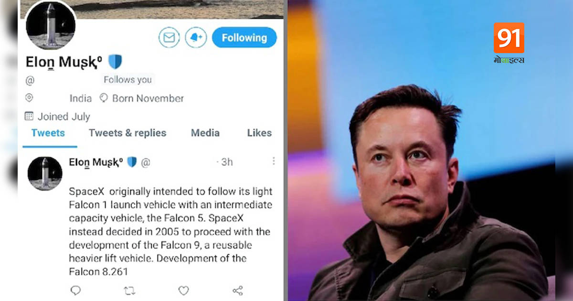Like the tweet with the heart icon
Screen dimensions: 573x301
click(x=183, y=290)
